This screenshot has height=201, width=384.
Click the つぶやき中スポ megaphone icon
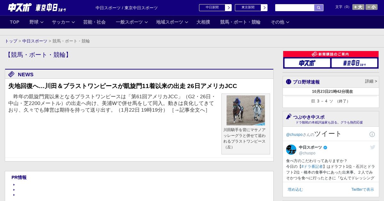pos(289,117)
